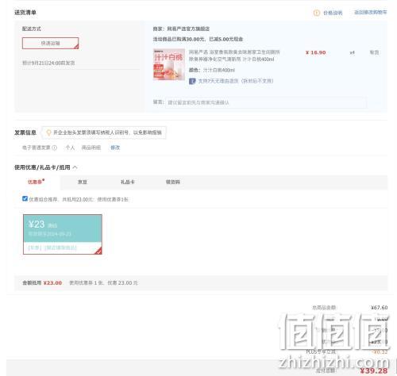Open the 价格说明 price explanation link
The width and height of the screenshot is (397, 376).
point(333,13)
